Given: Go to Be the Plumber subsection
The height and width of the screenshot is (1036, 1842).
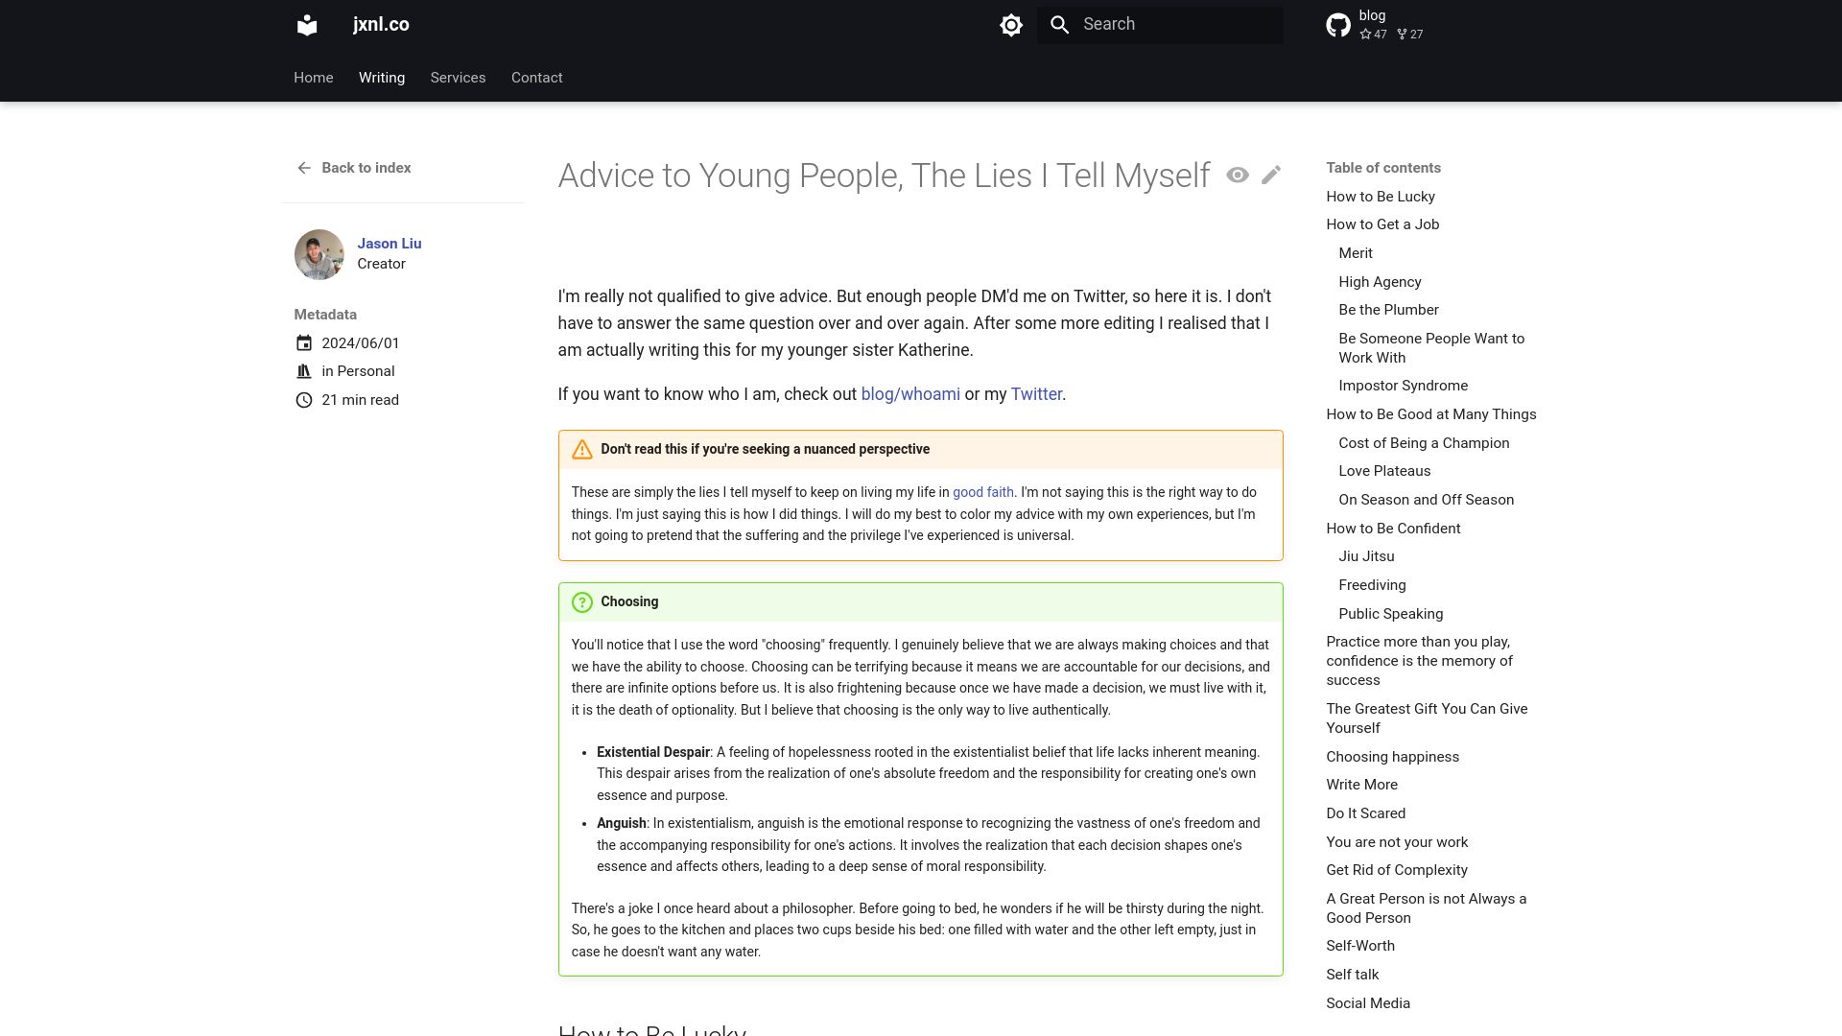Looking at the screenshot, I should 1388,310.
